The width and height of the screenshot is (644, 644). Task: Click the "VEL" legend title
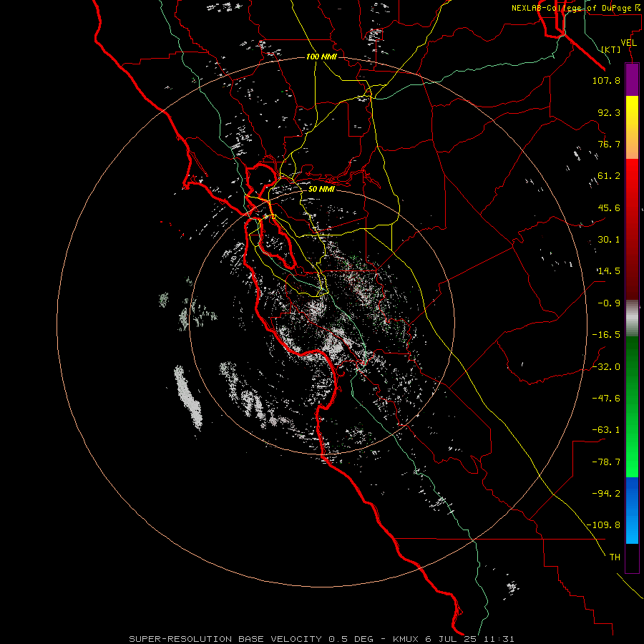click(x=628, y=43)
